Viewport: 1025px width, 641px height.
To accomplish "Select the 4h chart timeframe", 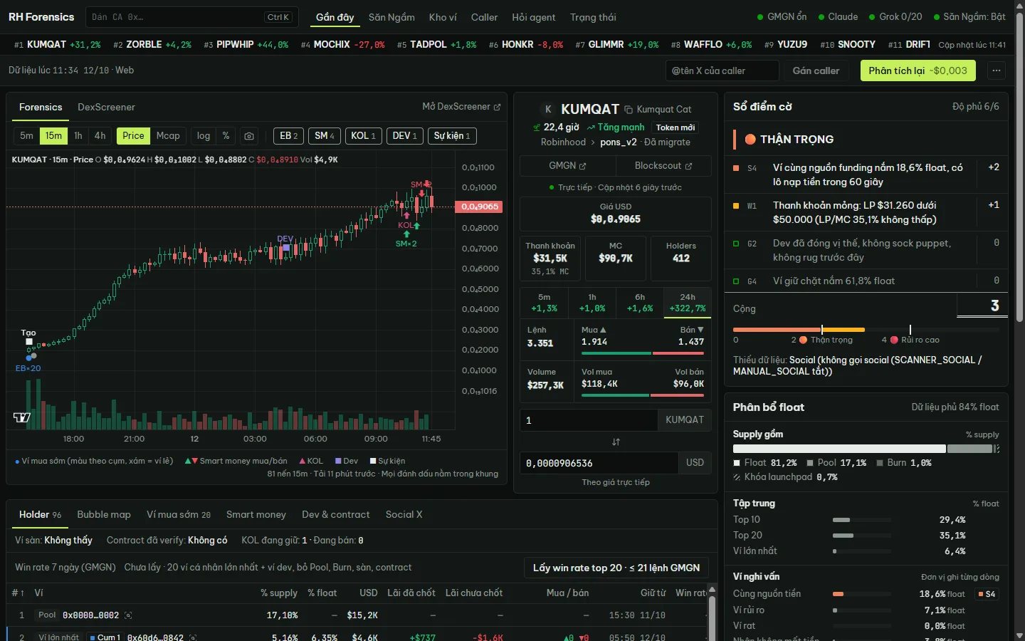I will pyautogui.click(x=100, y=136).
